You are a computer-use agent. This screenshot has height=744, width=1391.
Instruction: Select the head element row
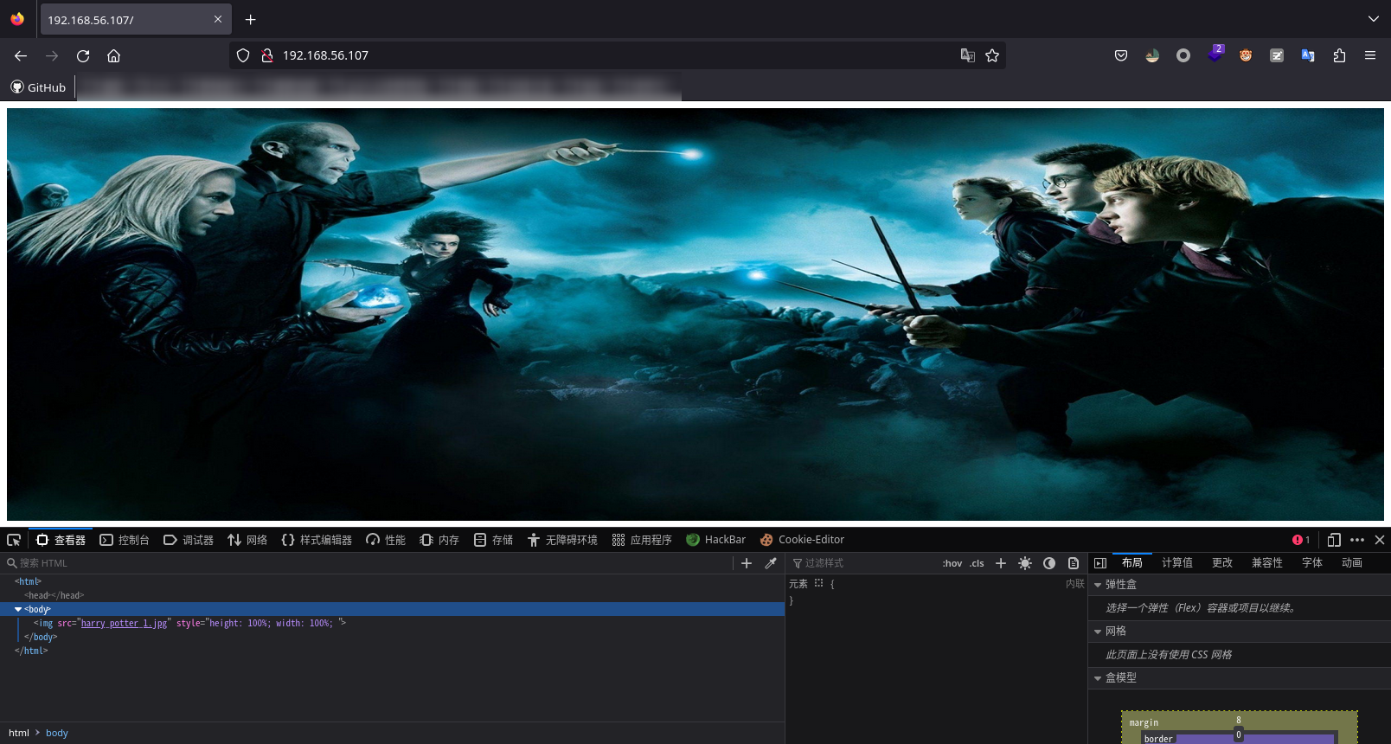[392, 595]
